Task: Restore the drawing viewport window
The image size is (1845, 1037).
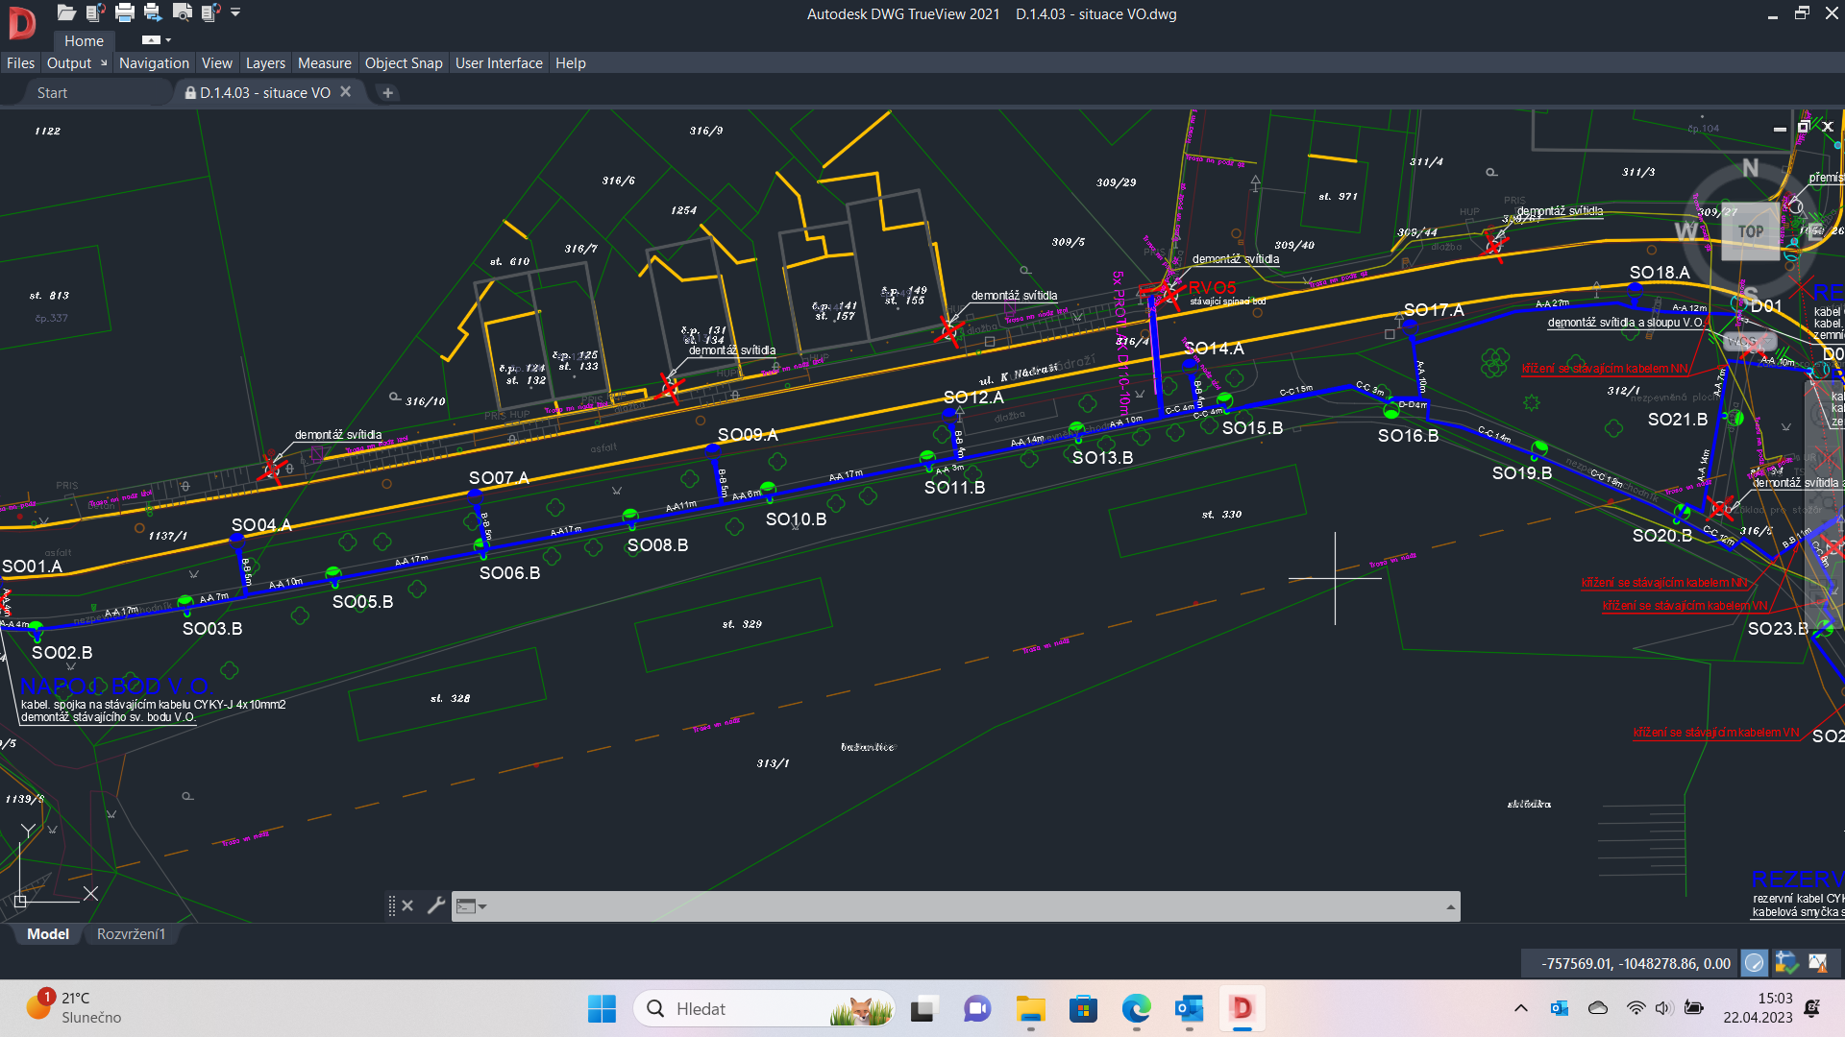Action: [1804, 127]
